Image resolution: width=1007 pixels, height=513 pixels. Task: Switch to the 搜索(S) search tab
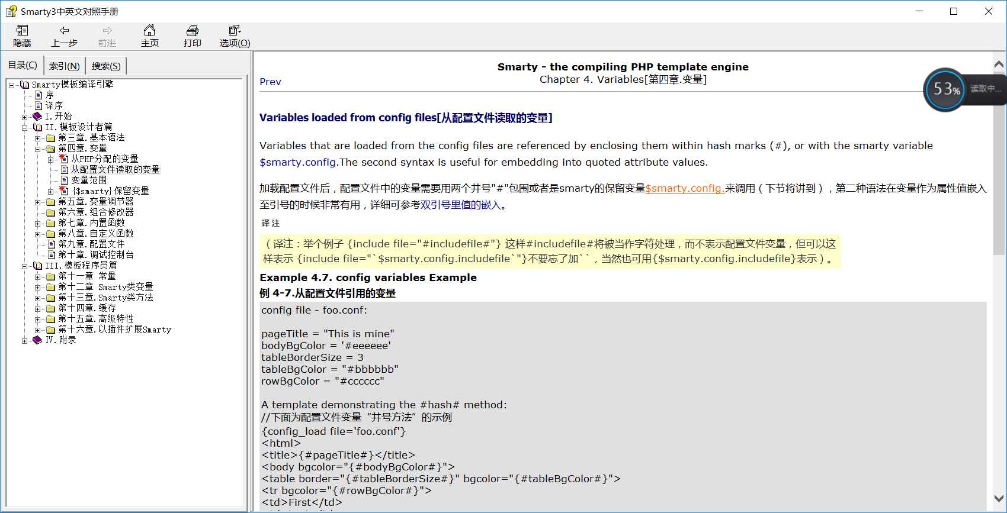(x=106, y=66)
